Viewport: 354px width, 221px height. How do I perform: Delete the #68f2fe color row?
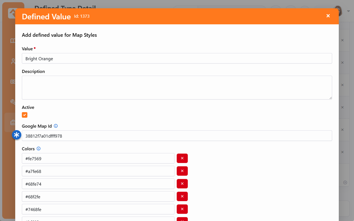click(182, 196)
